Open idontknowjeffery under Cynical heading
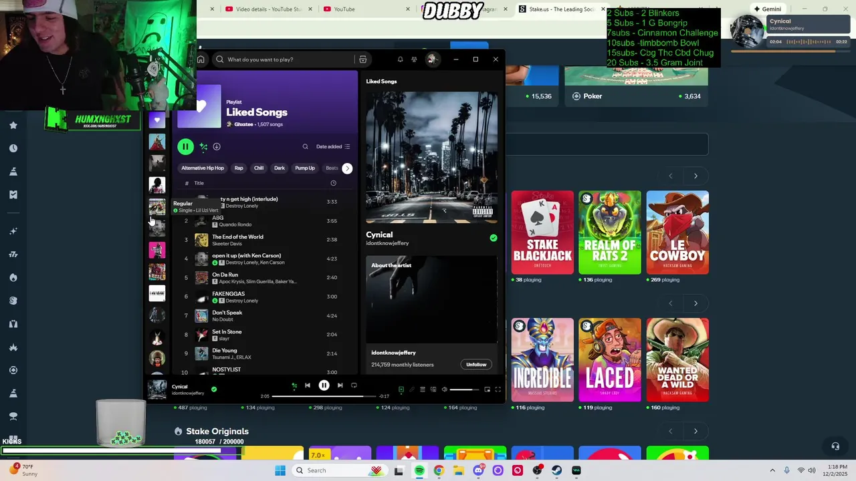The image size is (856, 481). coord(387,243)
